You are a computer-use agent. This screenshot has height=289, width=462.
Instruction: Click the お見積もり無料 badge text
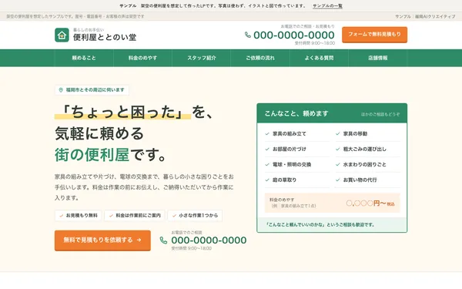(82, 216)
